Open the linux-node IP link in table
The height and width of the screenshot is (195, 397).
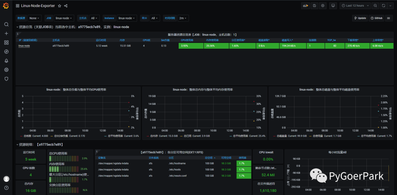pos(24,46)
